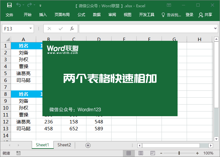220x157 pixels.
Task: Select the Page Break Preview icon
Action: click(152, 153)
